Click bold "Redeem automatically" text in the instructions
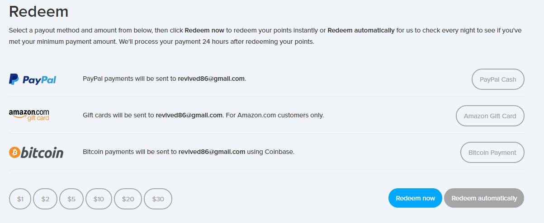Screen dimensions: 544x223 click(x=361, y=30)
